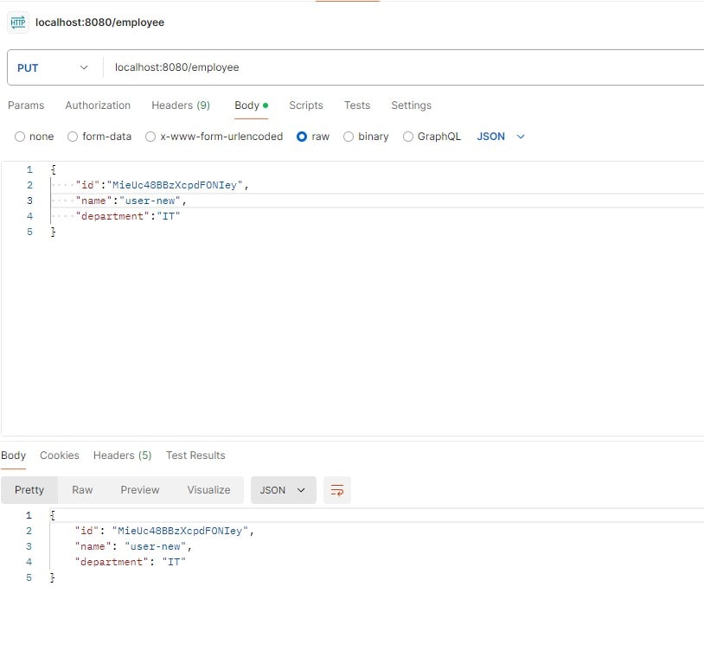Switch response view to Raw

pyautogui.click(x=82, y=490)
